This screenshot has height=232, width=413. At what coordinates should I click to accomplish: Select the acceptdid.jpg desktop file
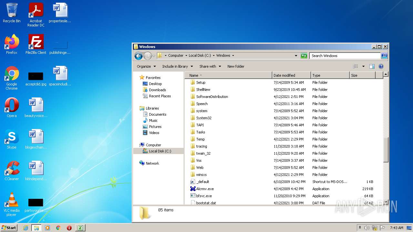click(x=36, y=78)
